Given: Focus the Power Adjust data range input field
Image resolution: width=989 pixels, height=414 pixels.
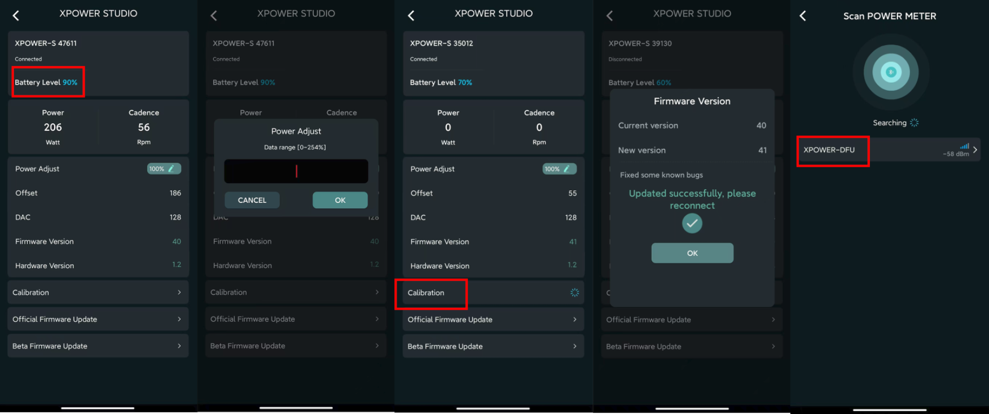Looking at the screenshot, I should [296, 171].
